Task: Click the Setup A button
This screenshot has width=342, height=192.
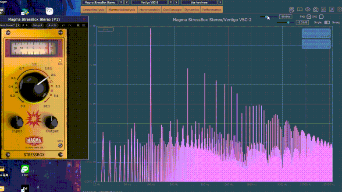Action: [38, 25]
